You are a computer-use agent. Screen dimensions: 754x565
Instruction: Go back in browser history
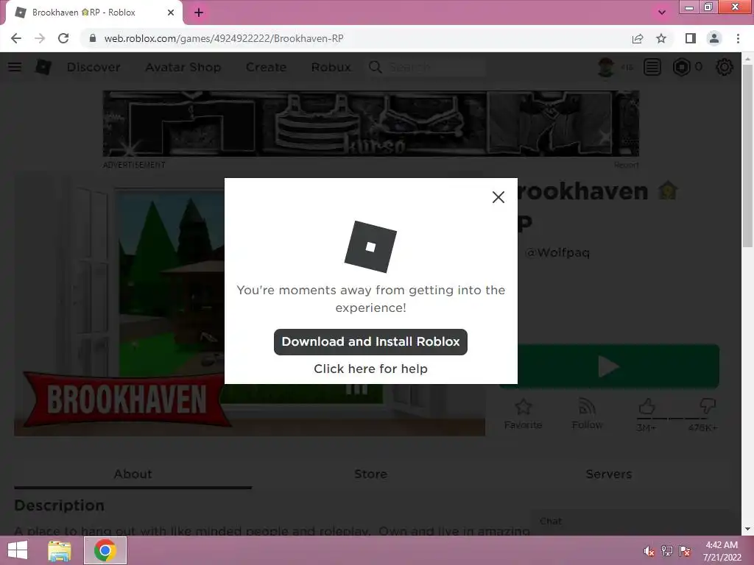[16, 38]
